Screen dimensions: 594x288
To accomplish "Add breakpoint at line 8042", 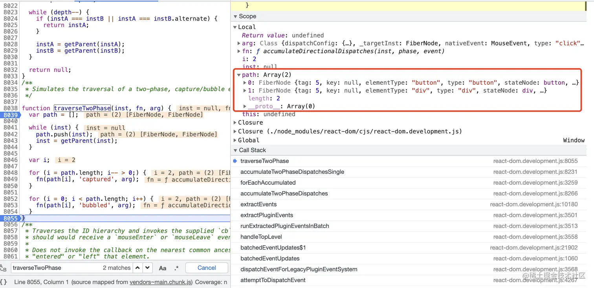I will [x=10, y=134].
